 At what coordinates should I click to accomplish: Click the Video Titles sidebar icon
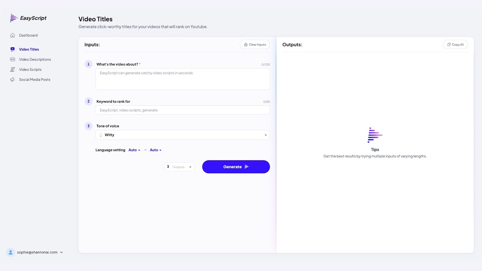(x=13, y=49)
